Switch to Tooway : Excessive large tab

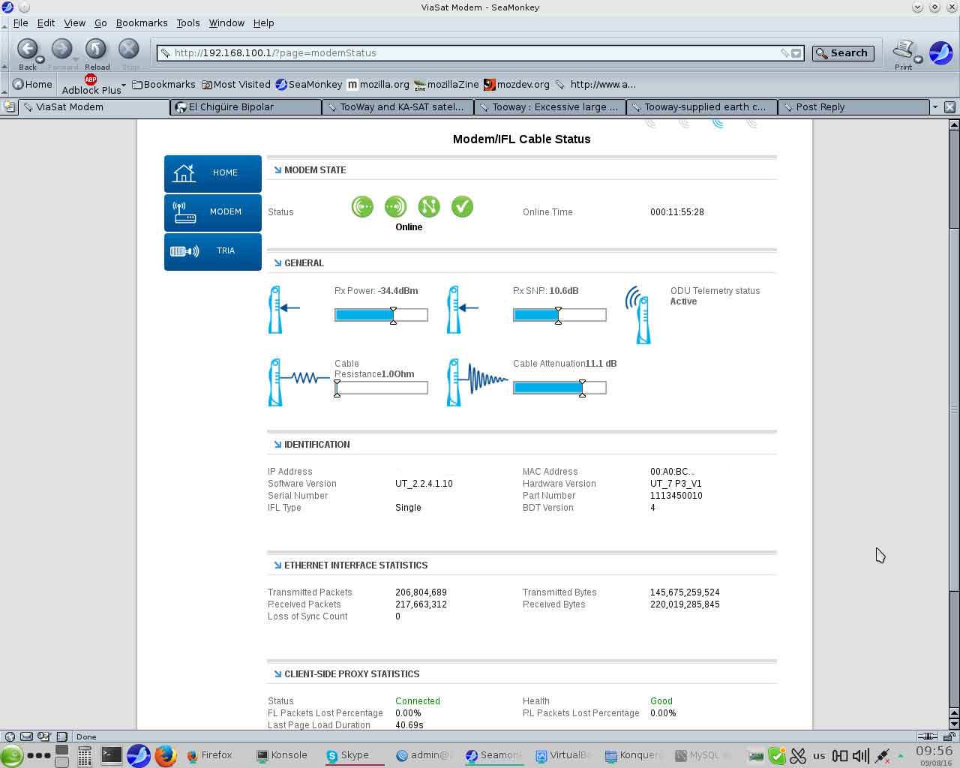[550, 106]
